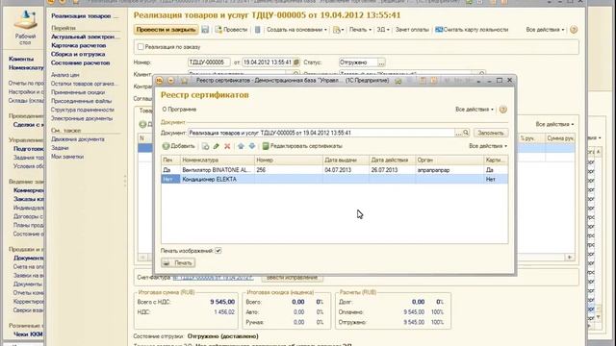Open calendar picker next to date field

pos(296,62)
